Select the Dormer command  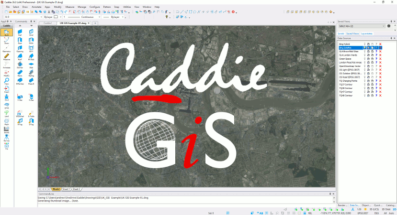click(x=20, y=65)
